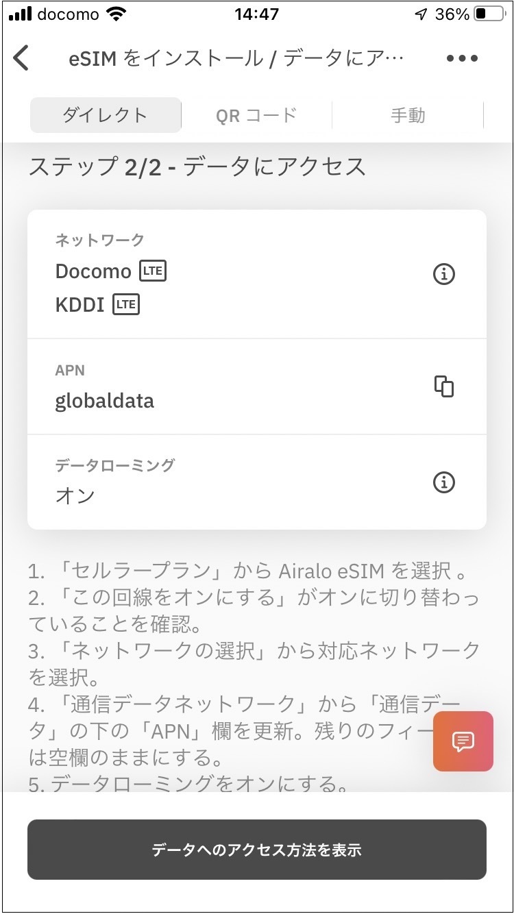Tap the eSIM をインストール page title
Image resolution: width=514 pixels, height=914 pixels.
pos(236,58)
